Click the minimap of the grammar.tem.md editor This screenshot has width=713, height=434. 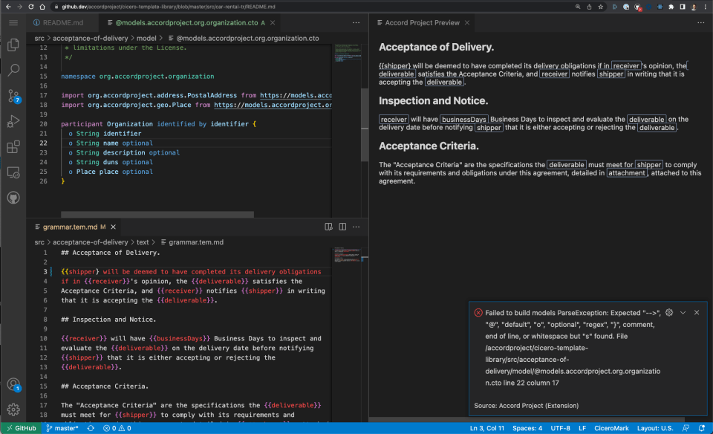click(x=347, y=255)
